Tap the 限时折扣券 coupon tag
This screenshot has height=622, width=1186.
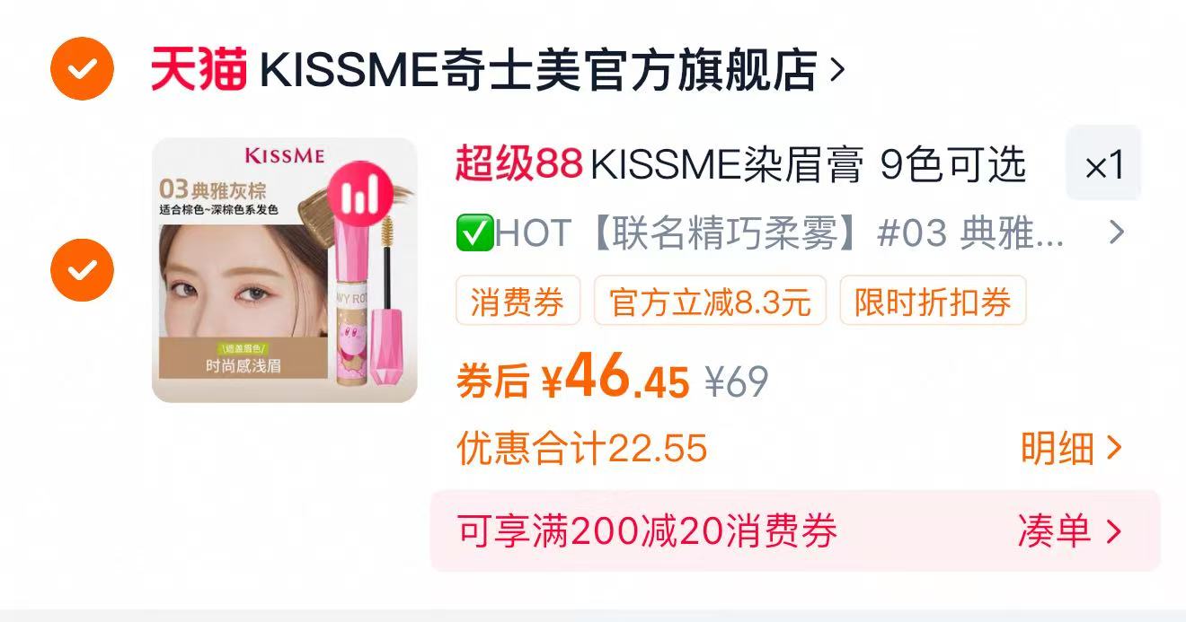click(x=933, y=302)
